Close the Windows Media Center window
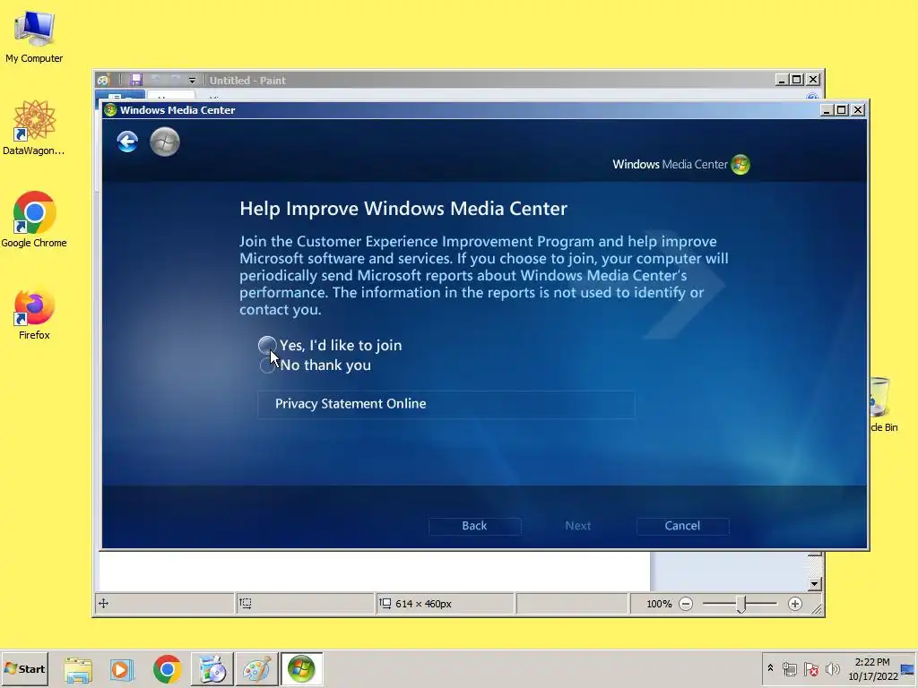Image resolution: width=918 pixels, height=688 pixels. 858,110
